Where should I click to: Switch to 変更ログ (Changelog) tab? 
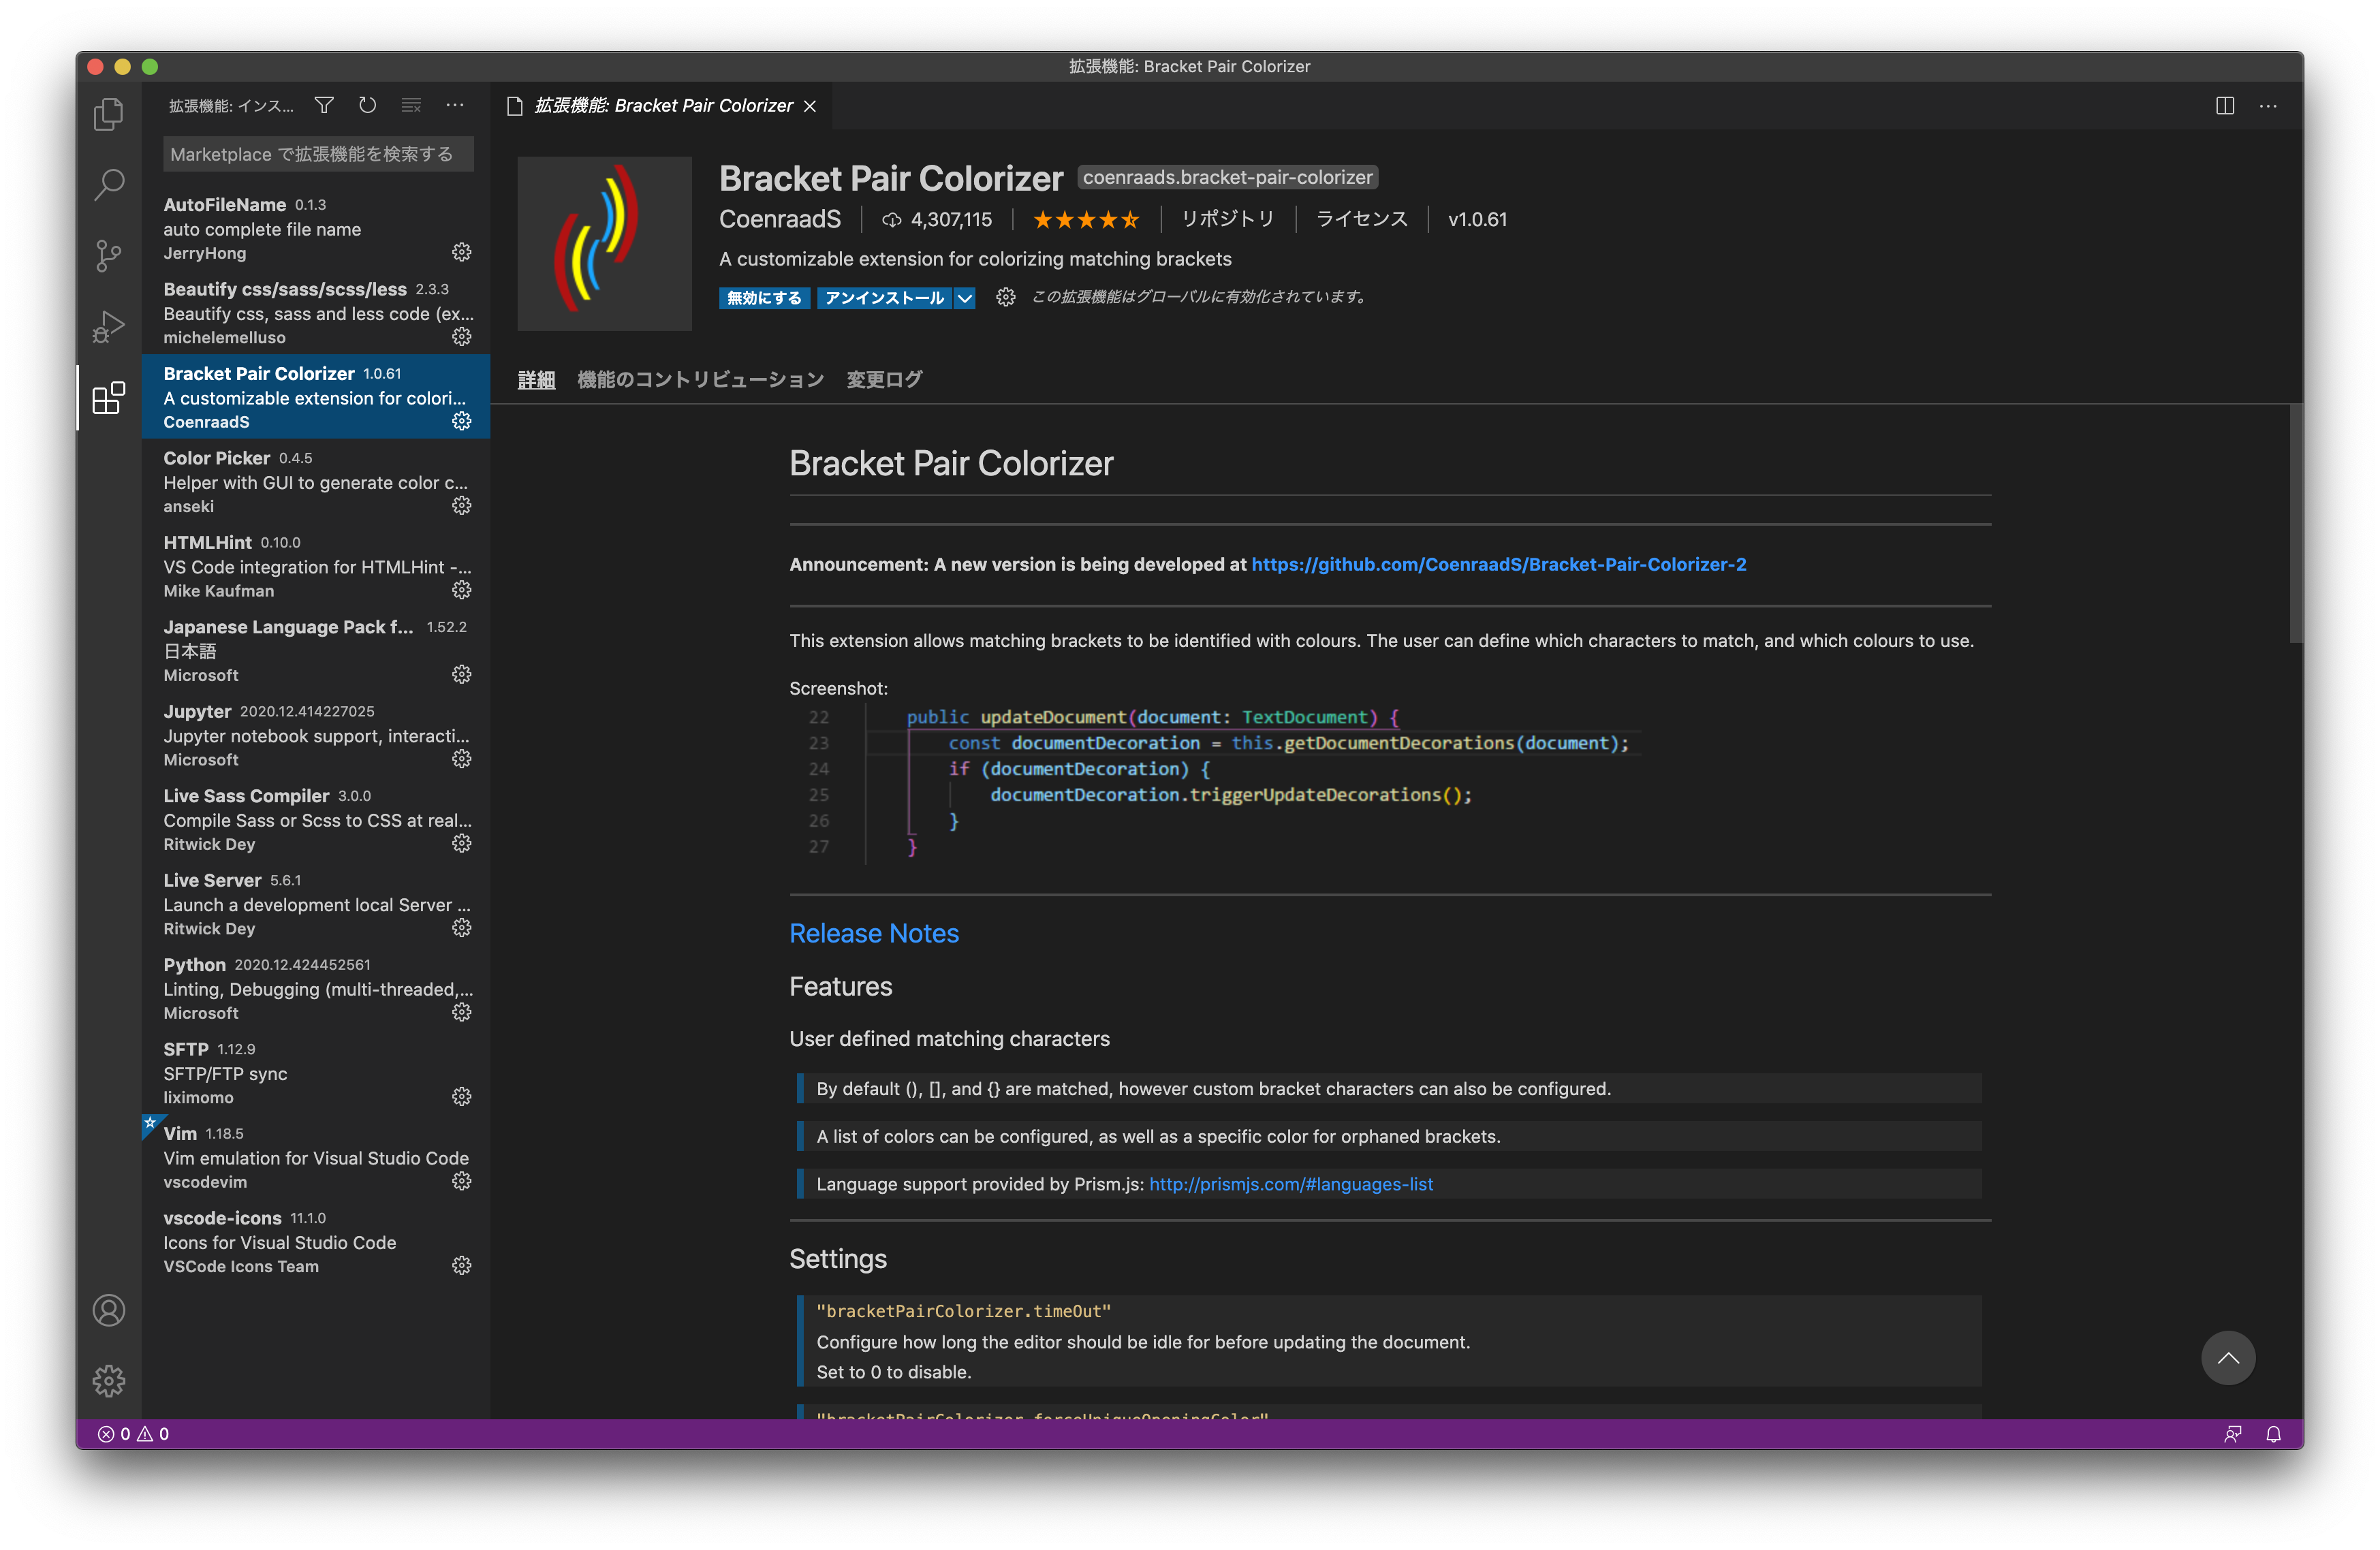coord(884,379)
